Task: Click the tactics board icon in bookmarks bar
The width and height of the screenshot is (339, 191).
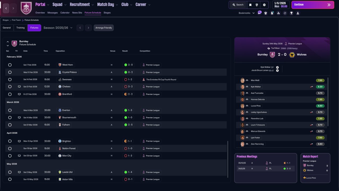Action: click(272, 13)
